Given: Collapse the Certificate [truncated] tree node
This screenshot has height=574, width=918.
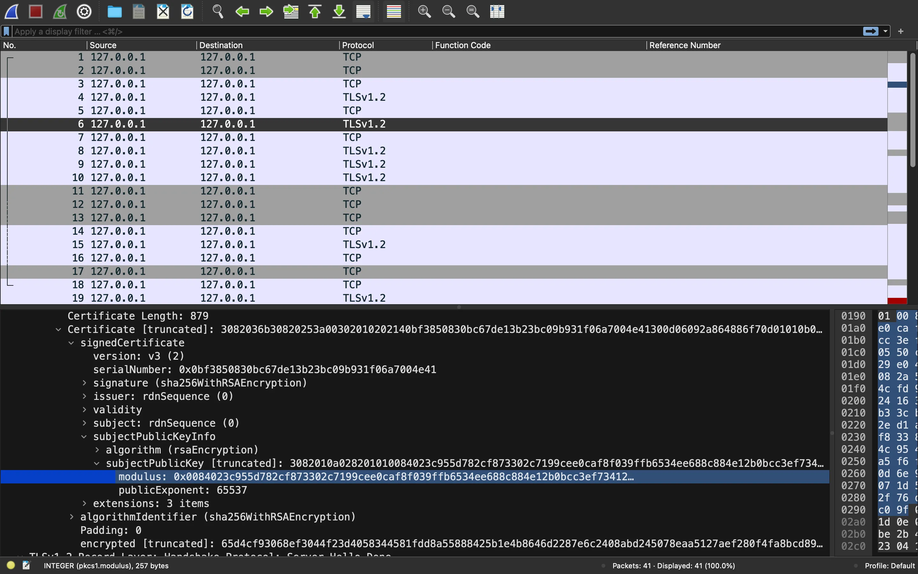Looking at the screenshot, I should [x=58, y=329].
